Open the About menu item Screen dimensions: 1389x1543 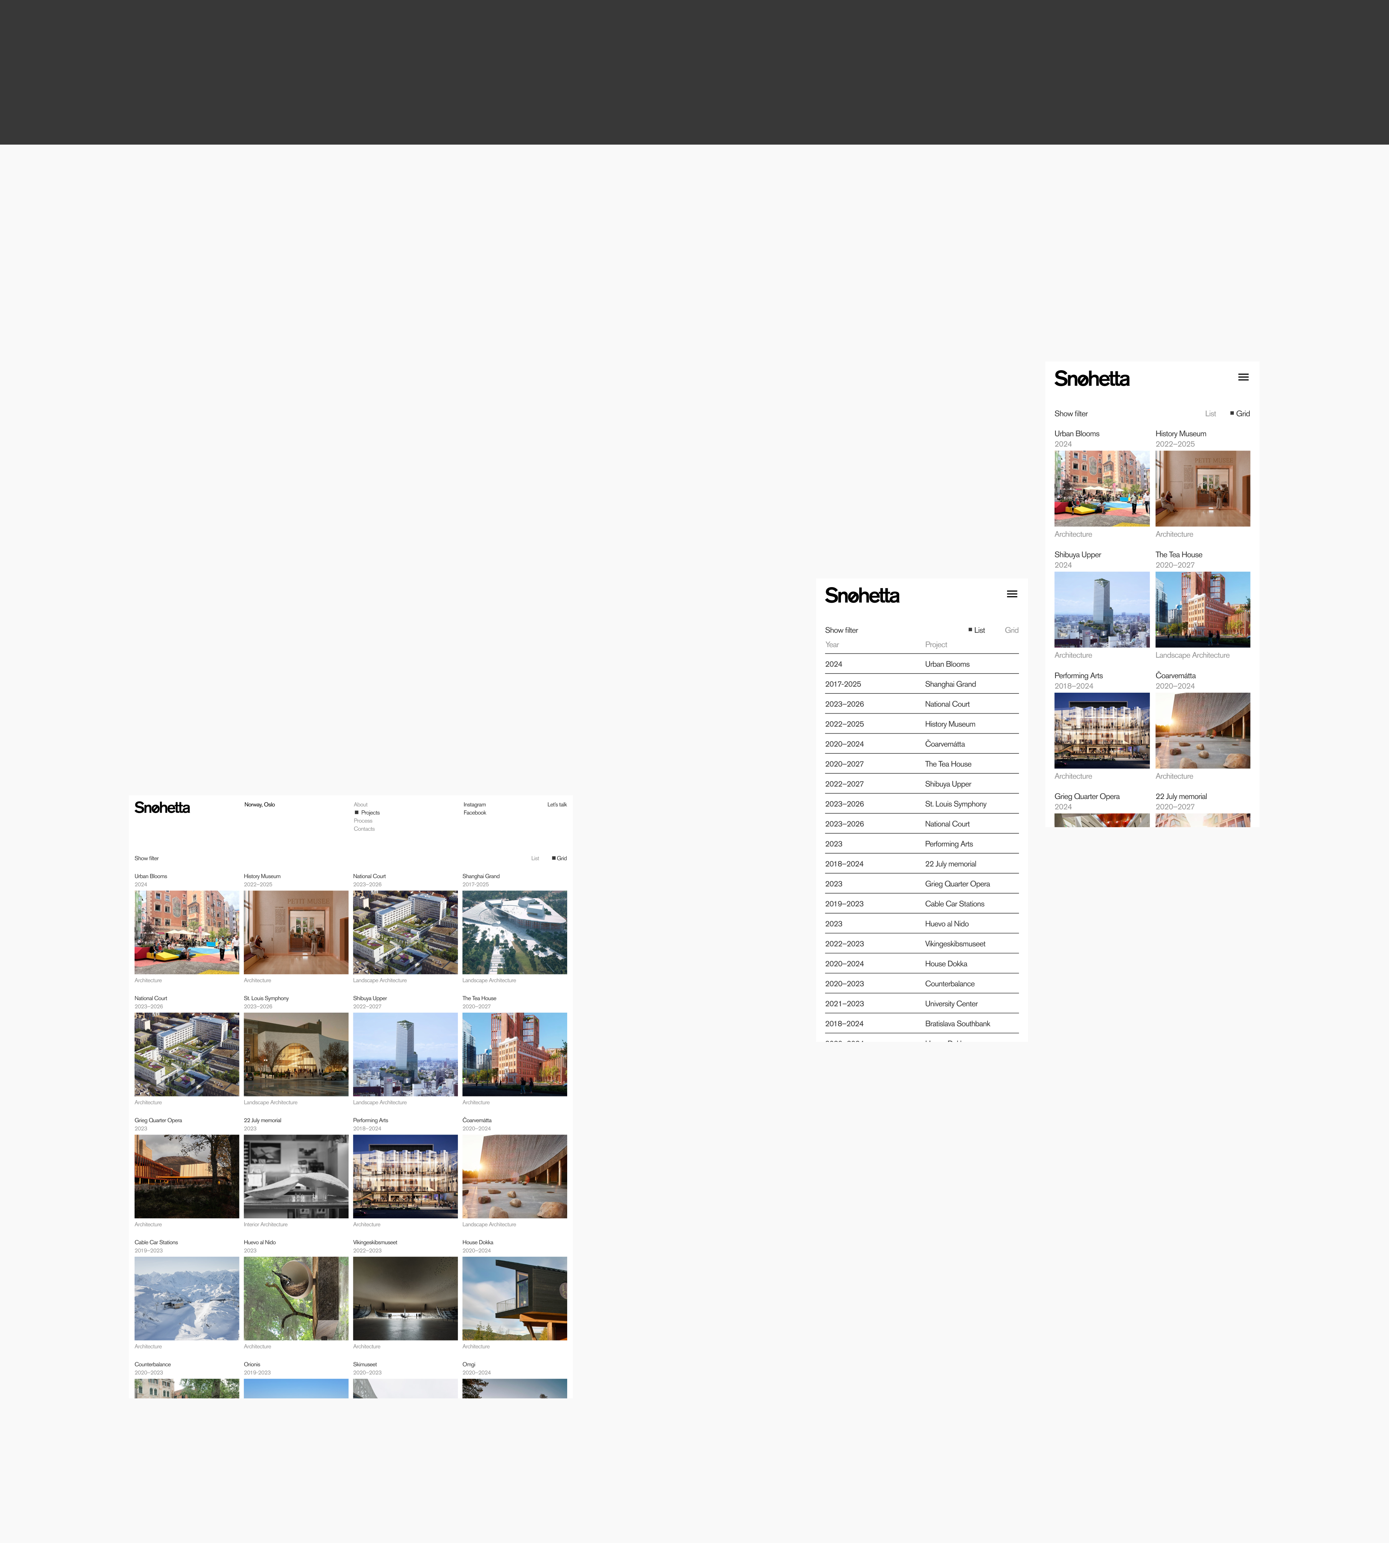pos(360,805)
